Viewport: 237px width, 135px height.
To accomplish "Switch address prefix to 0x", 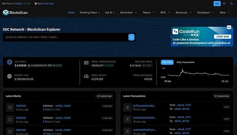I will (224, 4).
